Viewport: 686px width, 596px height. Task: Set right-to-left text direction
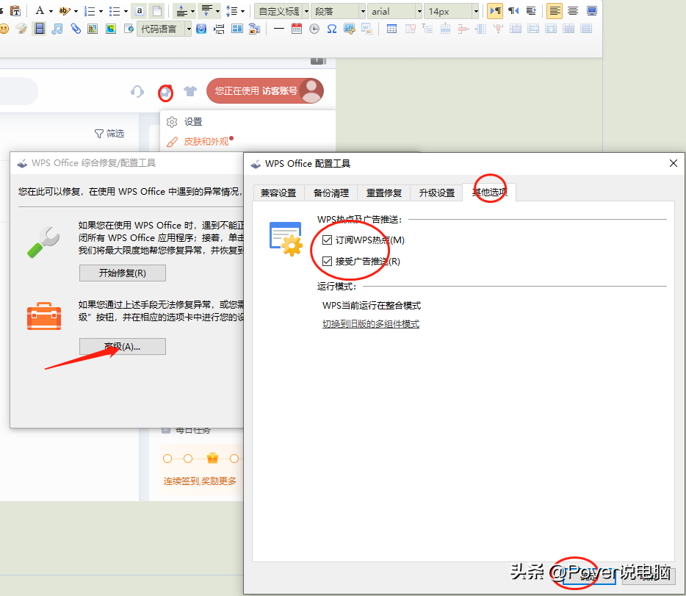coord(513,11)
